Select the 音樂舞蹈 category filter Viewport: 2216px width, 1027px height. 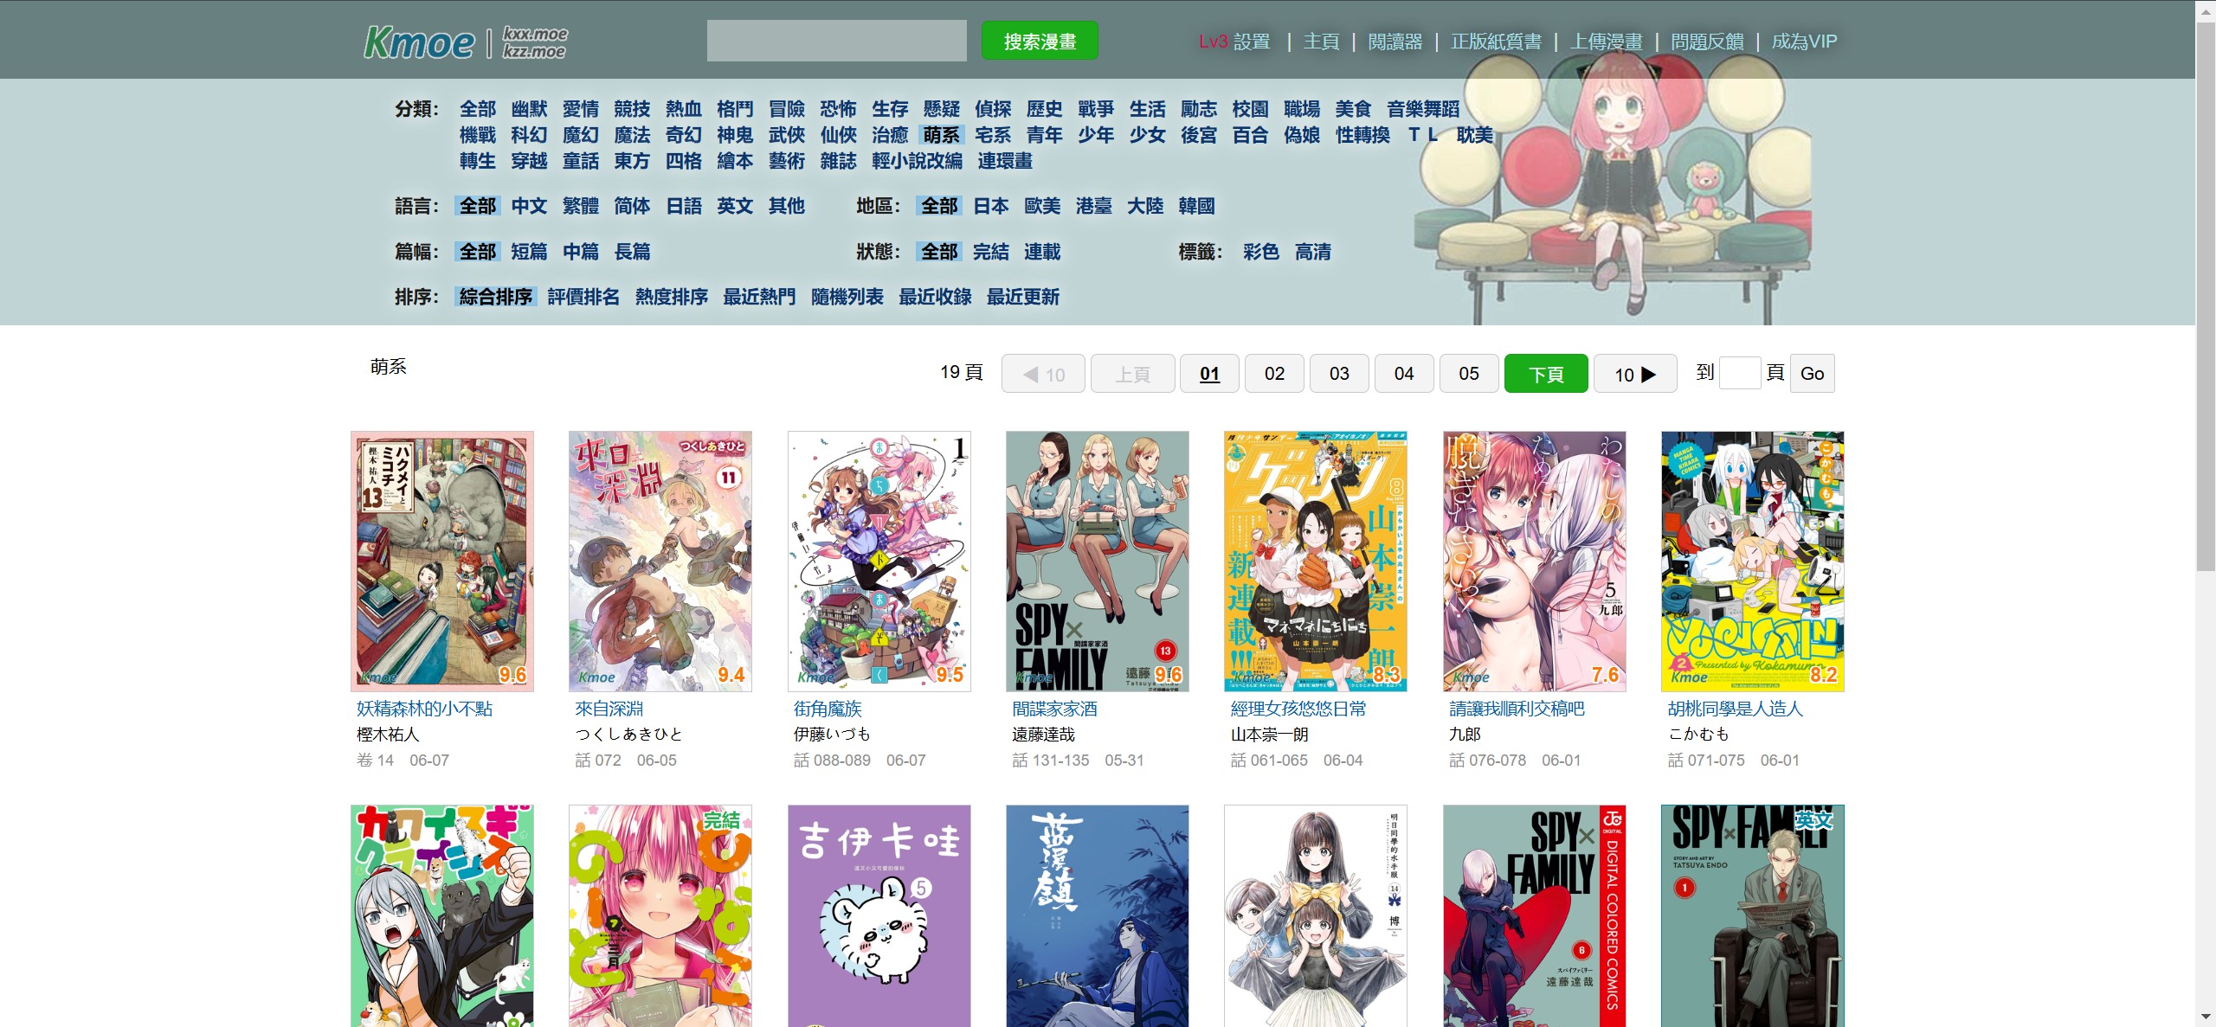tap(1423, 109)
